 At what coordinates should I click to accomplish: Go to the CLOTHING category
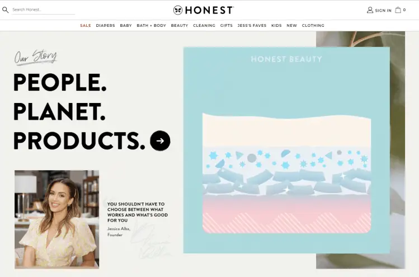click(x=313, y=25)
